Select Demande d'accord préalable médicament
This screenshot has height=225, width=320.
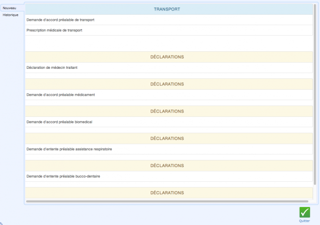(169, 95)
